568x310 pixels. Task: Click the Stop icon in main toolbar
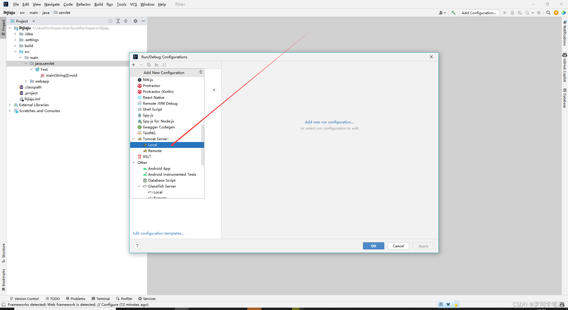(x=539, y=13)
